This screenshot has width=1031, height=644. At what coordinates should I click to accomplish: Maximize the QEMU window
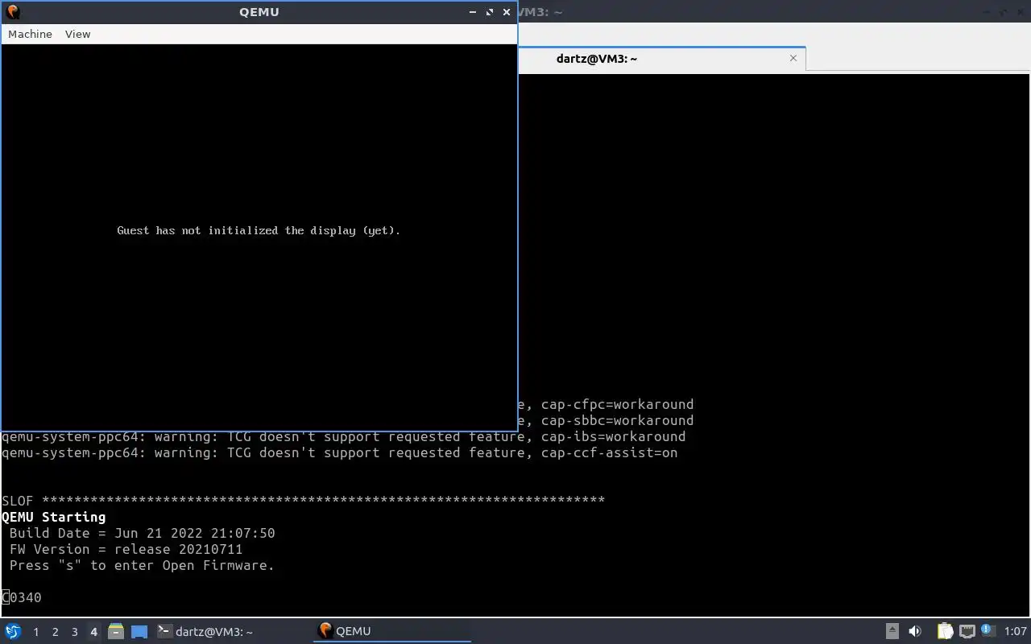(490, 12)
